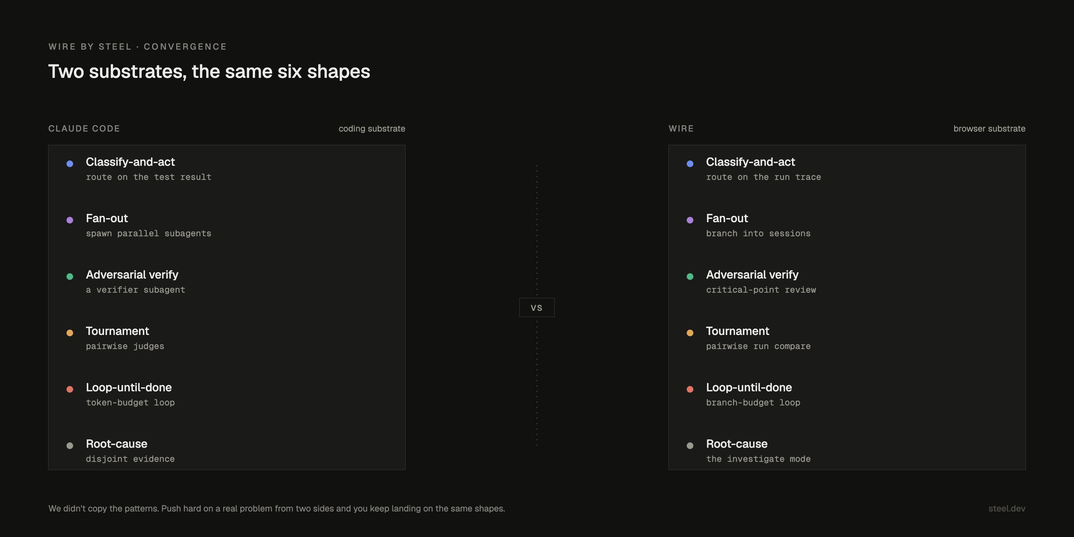
Task: Click "token-budget loop"
Action: point(131,403)
